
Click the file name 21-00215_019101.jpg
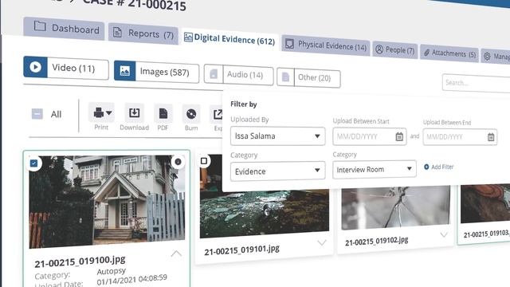coord(241,250)
